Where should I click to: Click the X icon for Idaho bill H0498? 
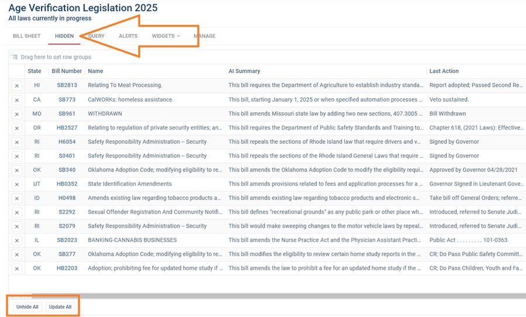pyautogui.click(x=16, y=198)
